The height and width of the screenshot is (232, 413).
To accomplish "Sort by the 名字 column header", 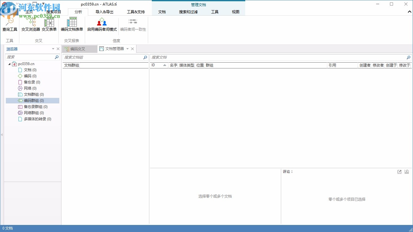I will click(173, 65).
